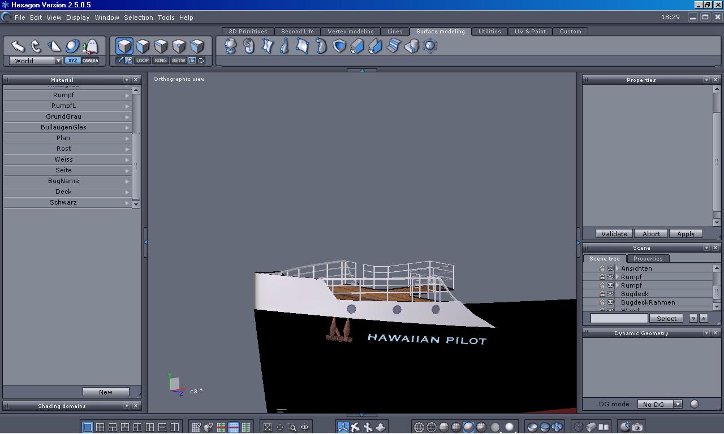Switch to four-view viewport layout
The width and height of the screenshot is (724, 434).
(x=100, y=427)
